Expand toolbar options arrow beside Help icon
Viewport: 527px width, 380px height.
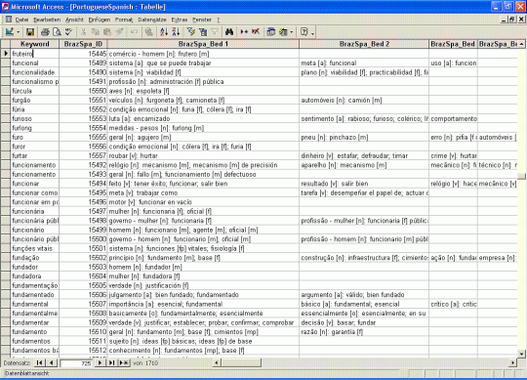tap(313, 33)
